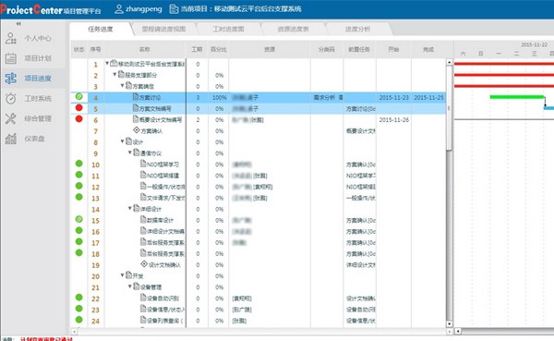Select the 项目进度 sidebar icon
The height and width of the screenshot is (341, 554).
(10, 79)
